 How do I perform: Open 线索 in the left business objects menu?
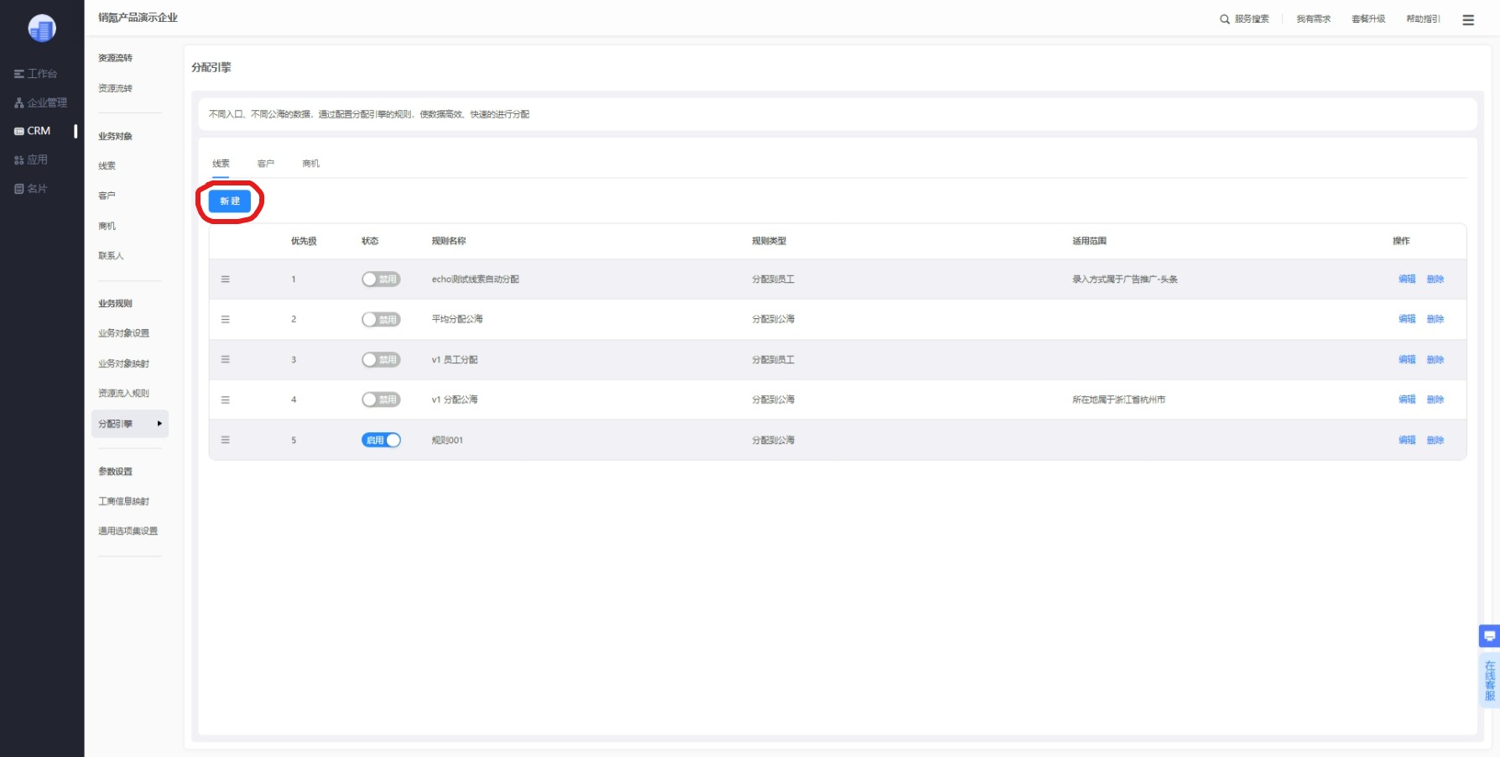pyautogui.click(x=107, y=166)
